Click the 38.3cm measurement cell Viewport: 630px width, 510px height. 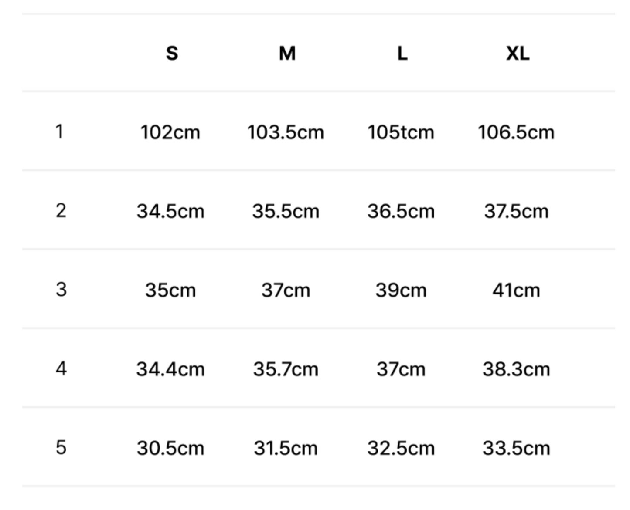tap(516, 370)
